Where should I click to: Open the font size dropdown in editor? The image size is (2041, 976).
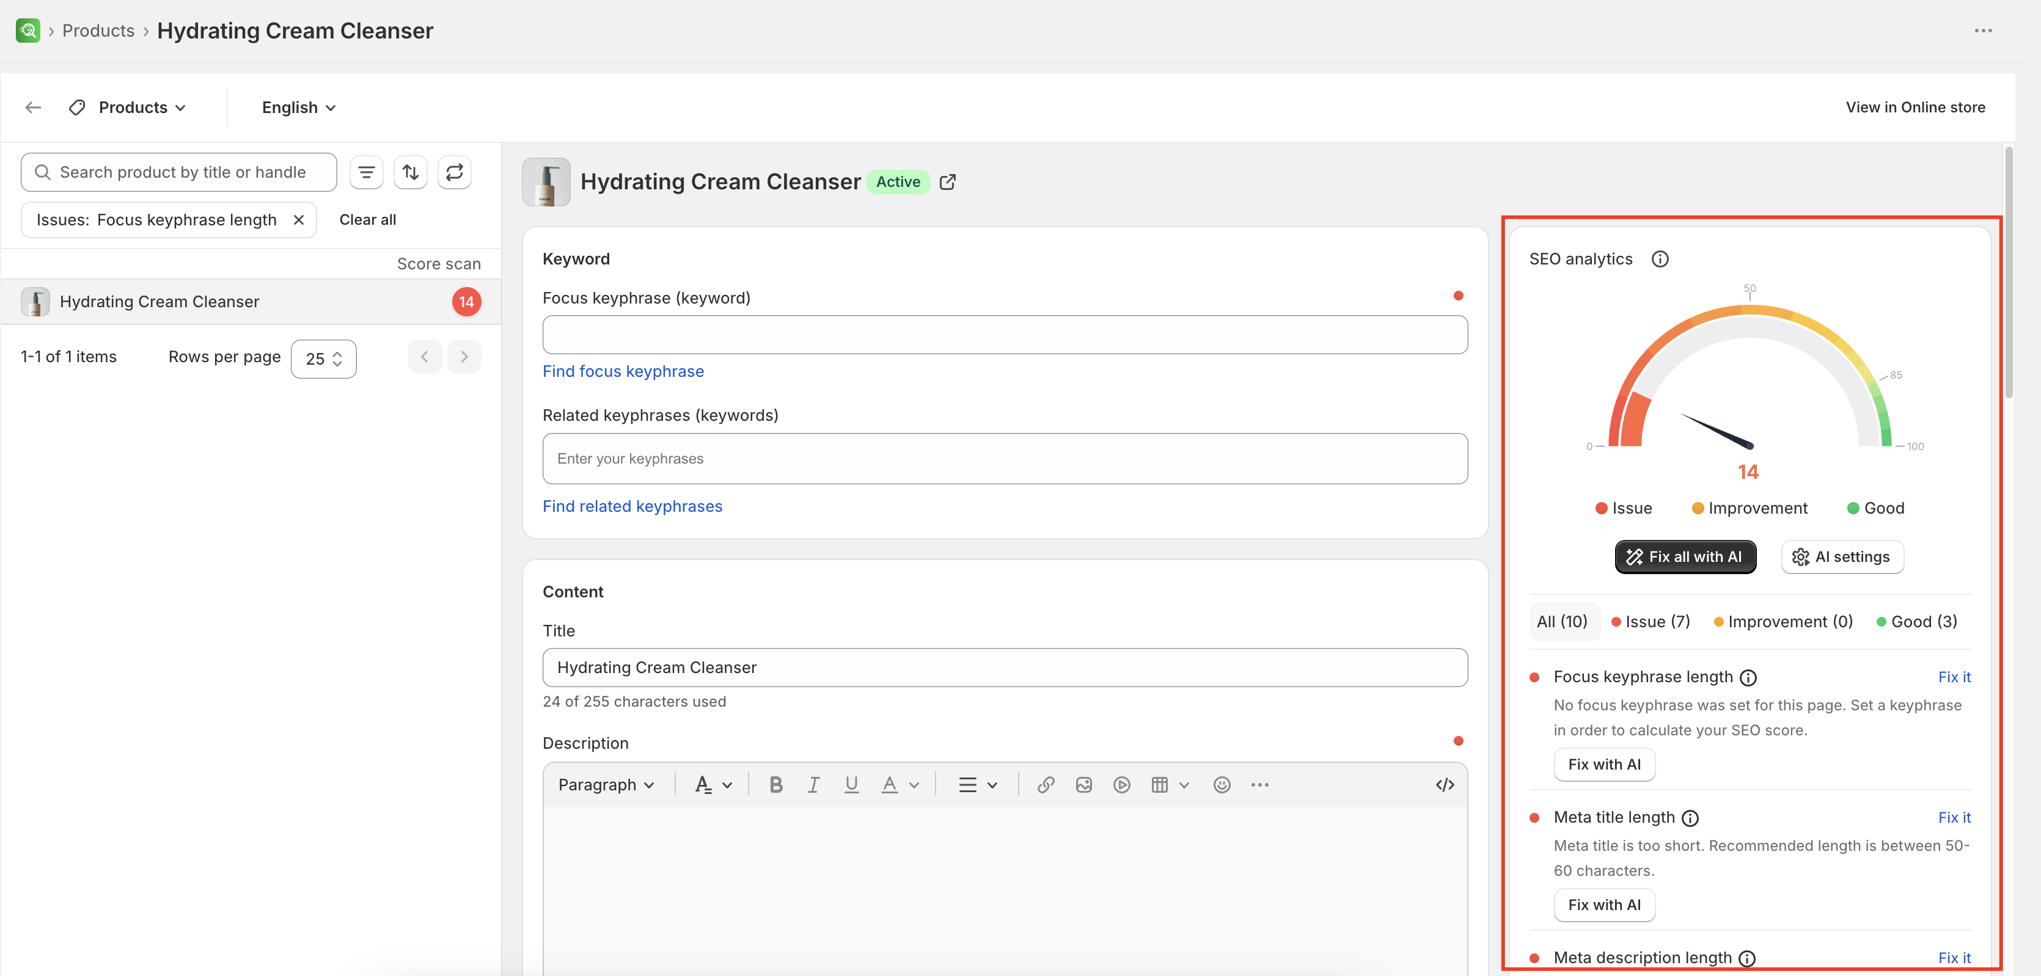coord(713,784)
